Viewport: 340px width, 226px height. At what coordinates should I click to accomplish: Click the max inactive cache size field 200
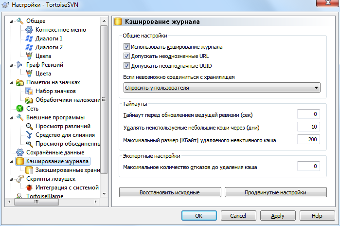pyautogui.click(x=308, y=139)
